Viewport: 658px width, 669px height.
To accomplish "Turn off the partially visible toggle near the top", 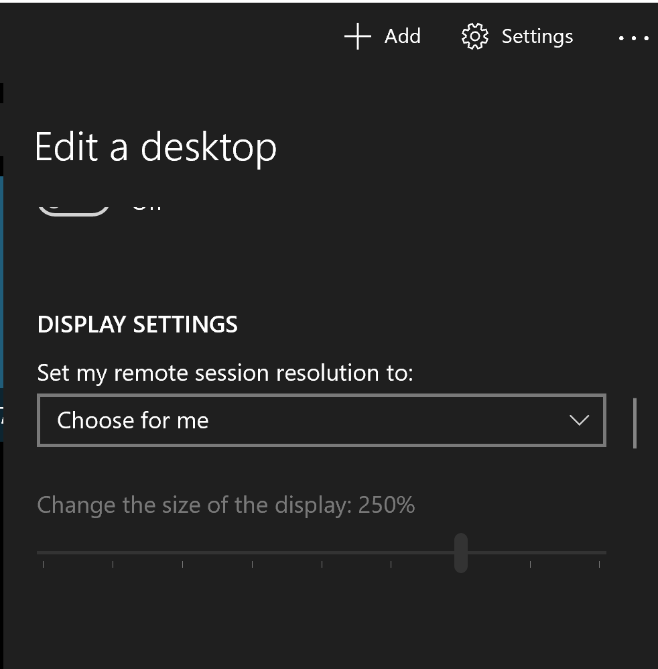I will click(74, 201).
